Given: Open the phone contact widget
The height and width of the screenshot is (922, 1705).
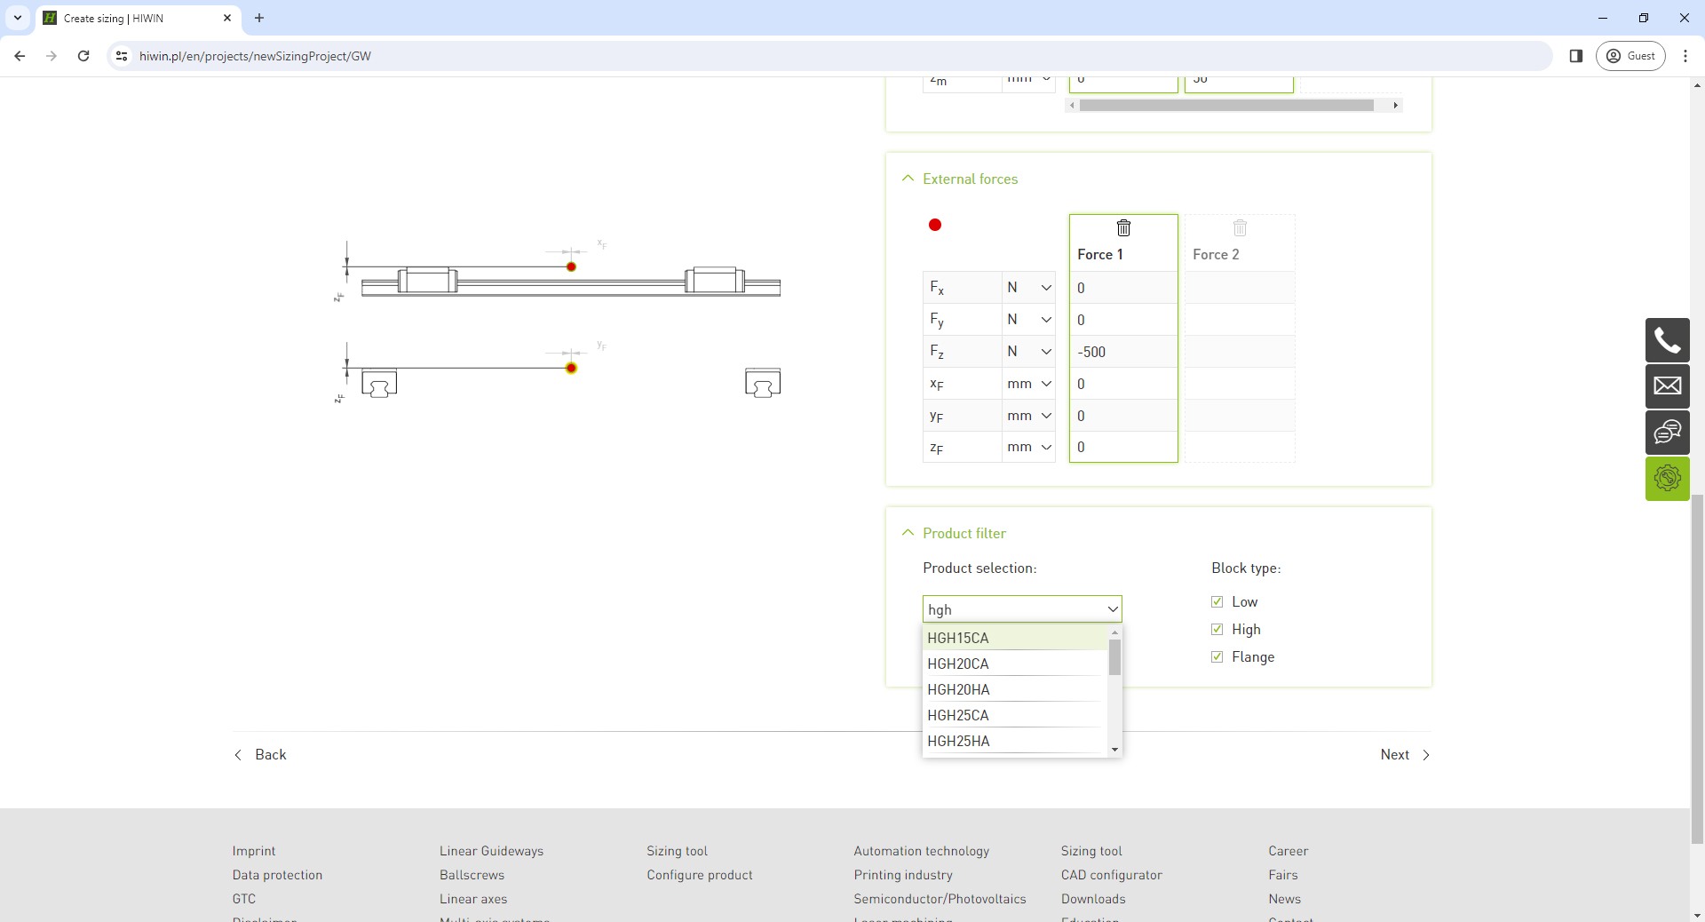Looking at the screenshot, I should tap(1667, 340).
